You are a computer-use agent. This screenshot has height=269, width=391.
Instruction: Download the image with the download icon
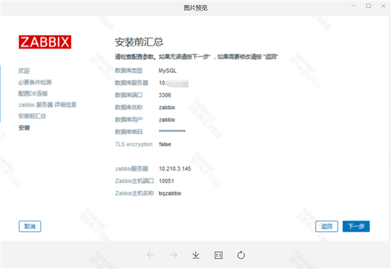pos(196,255)
